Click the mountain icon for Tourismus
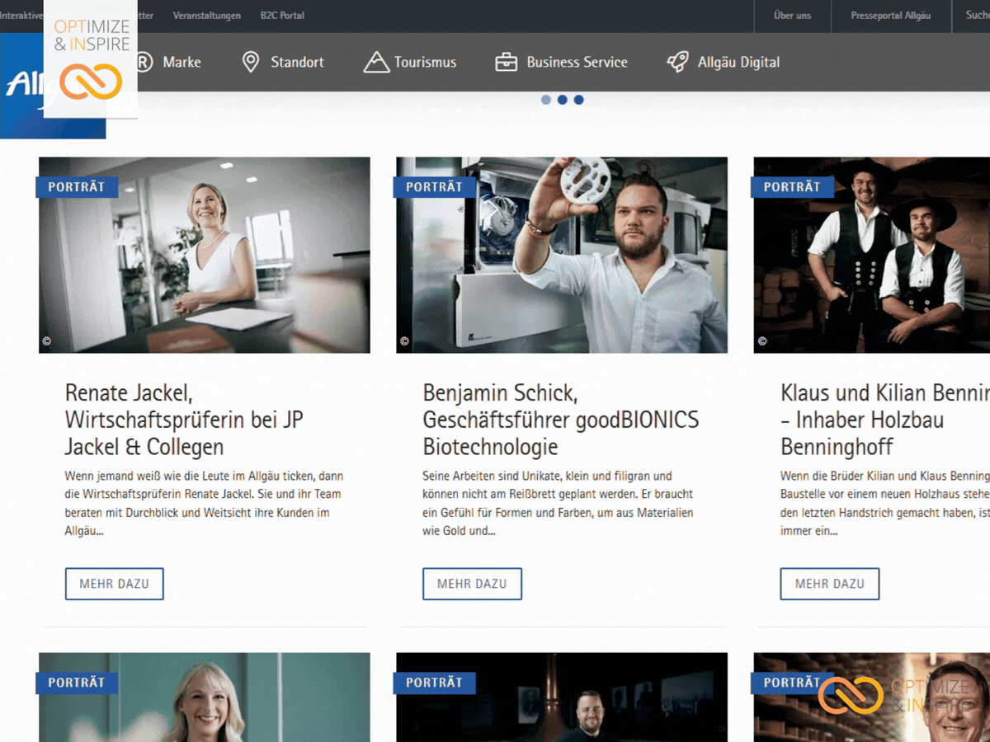Image resolution: width=990 pixels, height=742 pixels. (376, 62)
